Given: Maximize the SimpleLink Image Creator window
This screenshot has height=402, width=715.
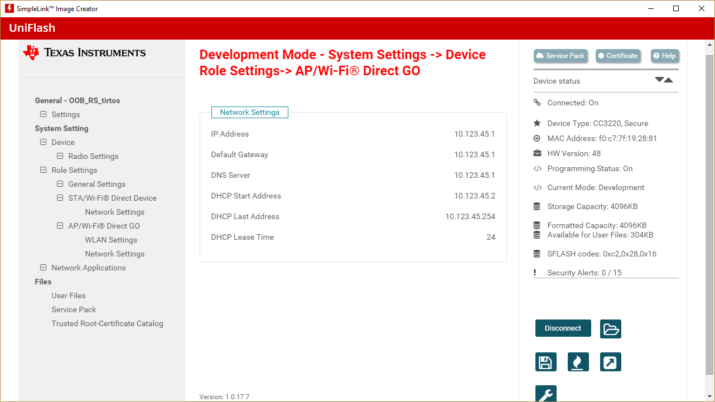Looking at the screenshot, I should coord(676,9).
